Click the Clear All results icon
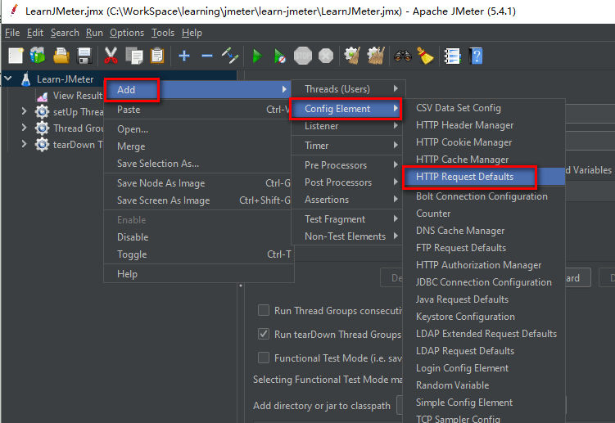The width and height of the screenshot is (615, 423). click(376, 56)
